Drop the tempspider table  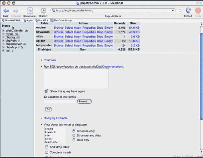100,45
